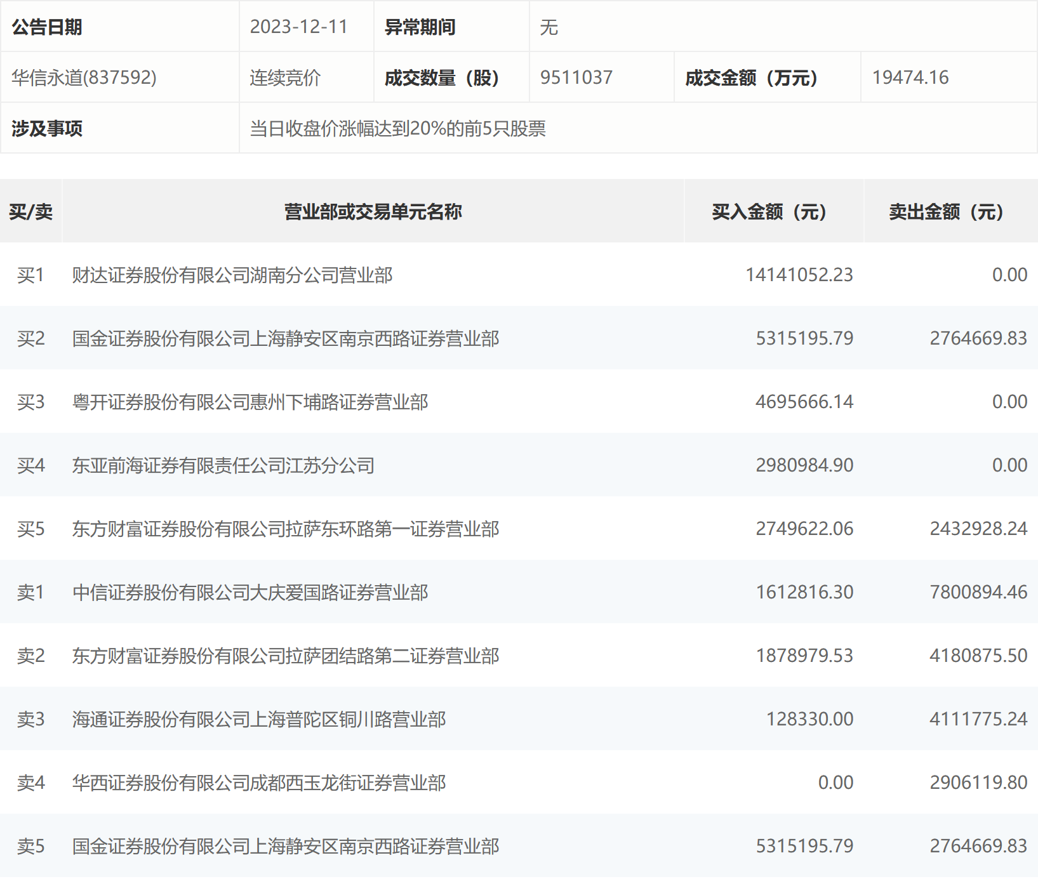Image resolution: width=1038 pixels, height=879 pixels.
Task: Click the 0.00 sell amount in row 买3
Action: coord(1010,402)
